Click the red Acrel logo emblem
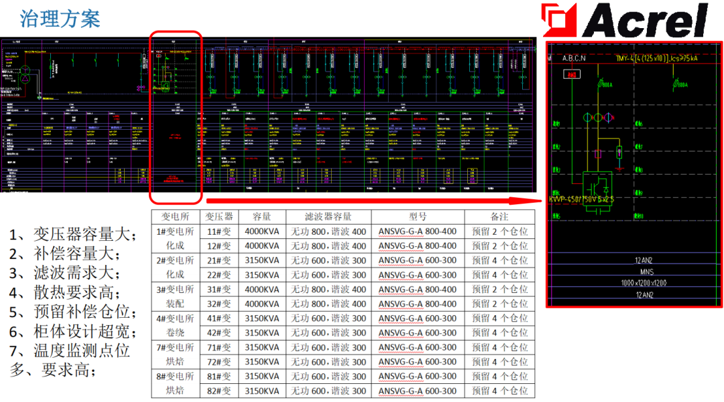 coord(559,20)
